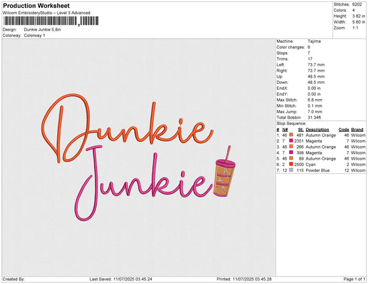Click the Powder Blue color swatch

291,170
